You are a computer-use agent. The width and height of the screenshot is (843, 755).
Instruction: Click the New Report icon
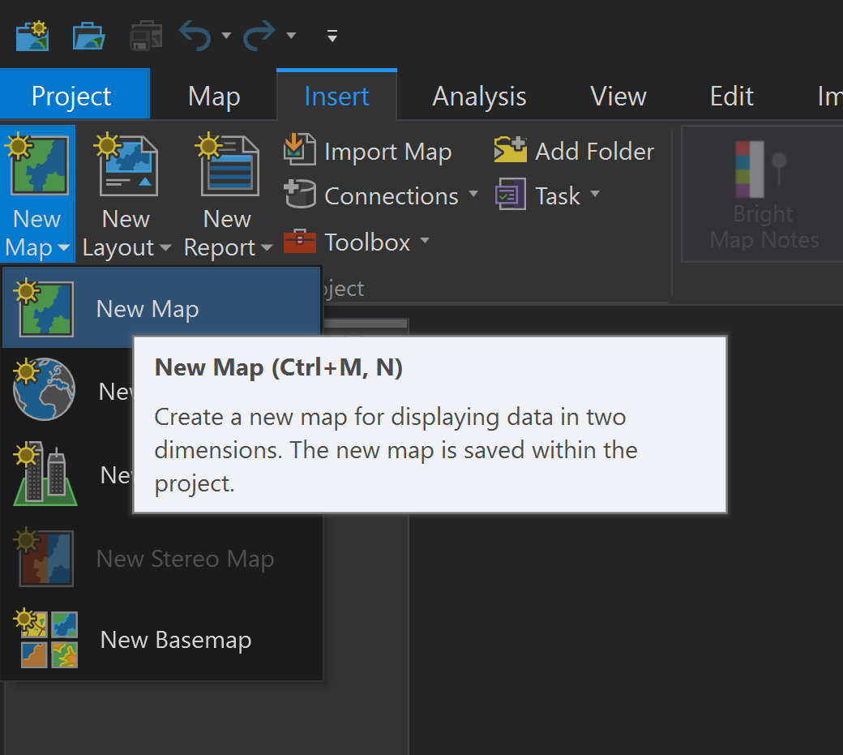tap(228, 166)
